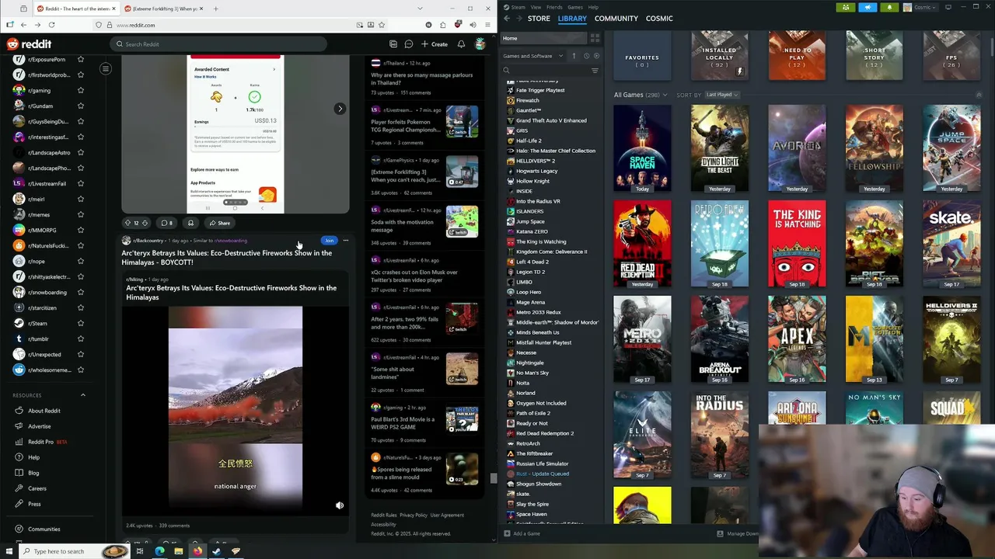Open the Steam Store tab

click(x=539, y=18)
